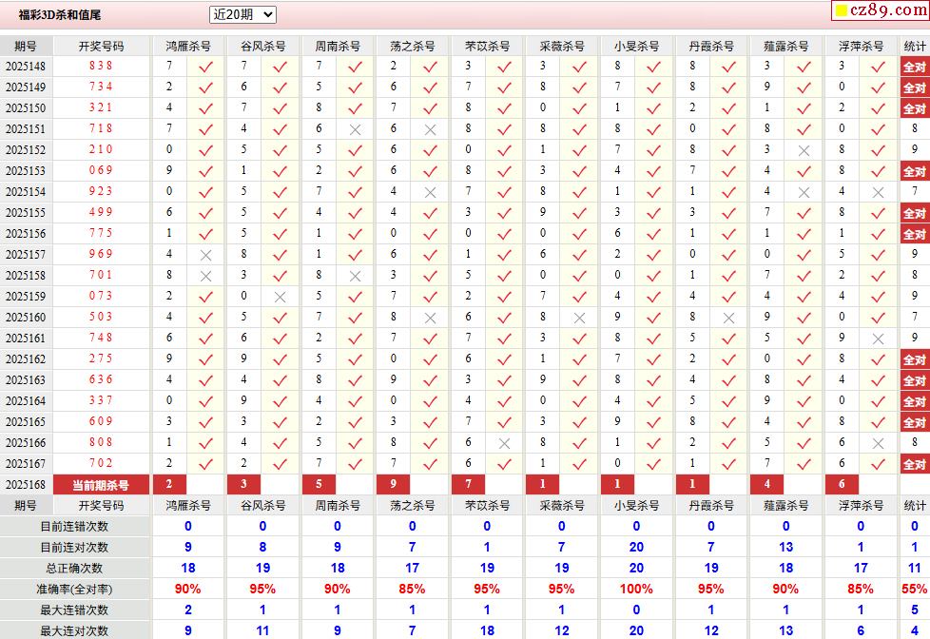Click period number 2025168
The height and width of the screenshot is (639, 930).
coord(26,484)
